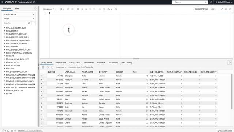Clear the worksheet with the trash icon

[116, 9]
